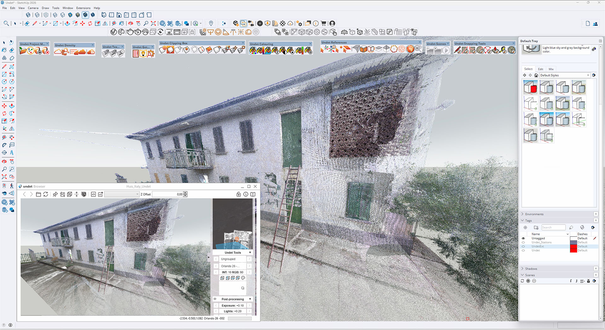This screenshot has width=605, height=330.
Task: Toggle visibility of UndetExt tag
Action: click(523, 247)
